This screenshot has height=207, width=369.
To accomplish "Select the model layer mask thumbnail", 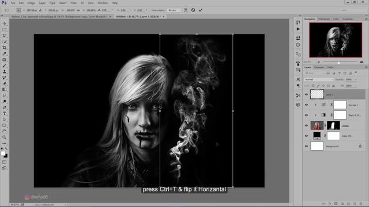I will pos(333,125).
